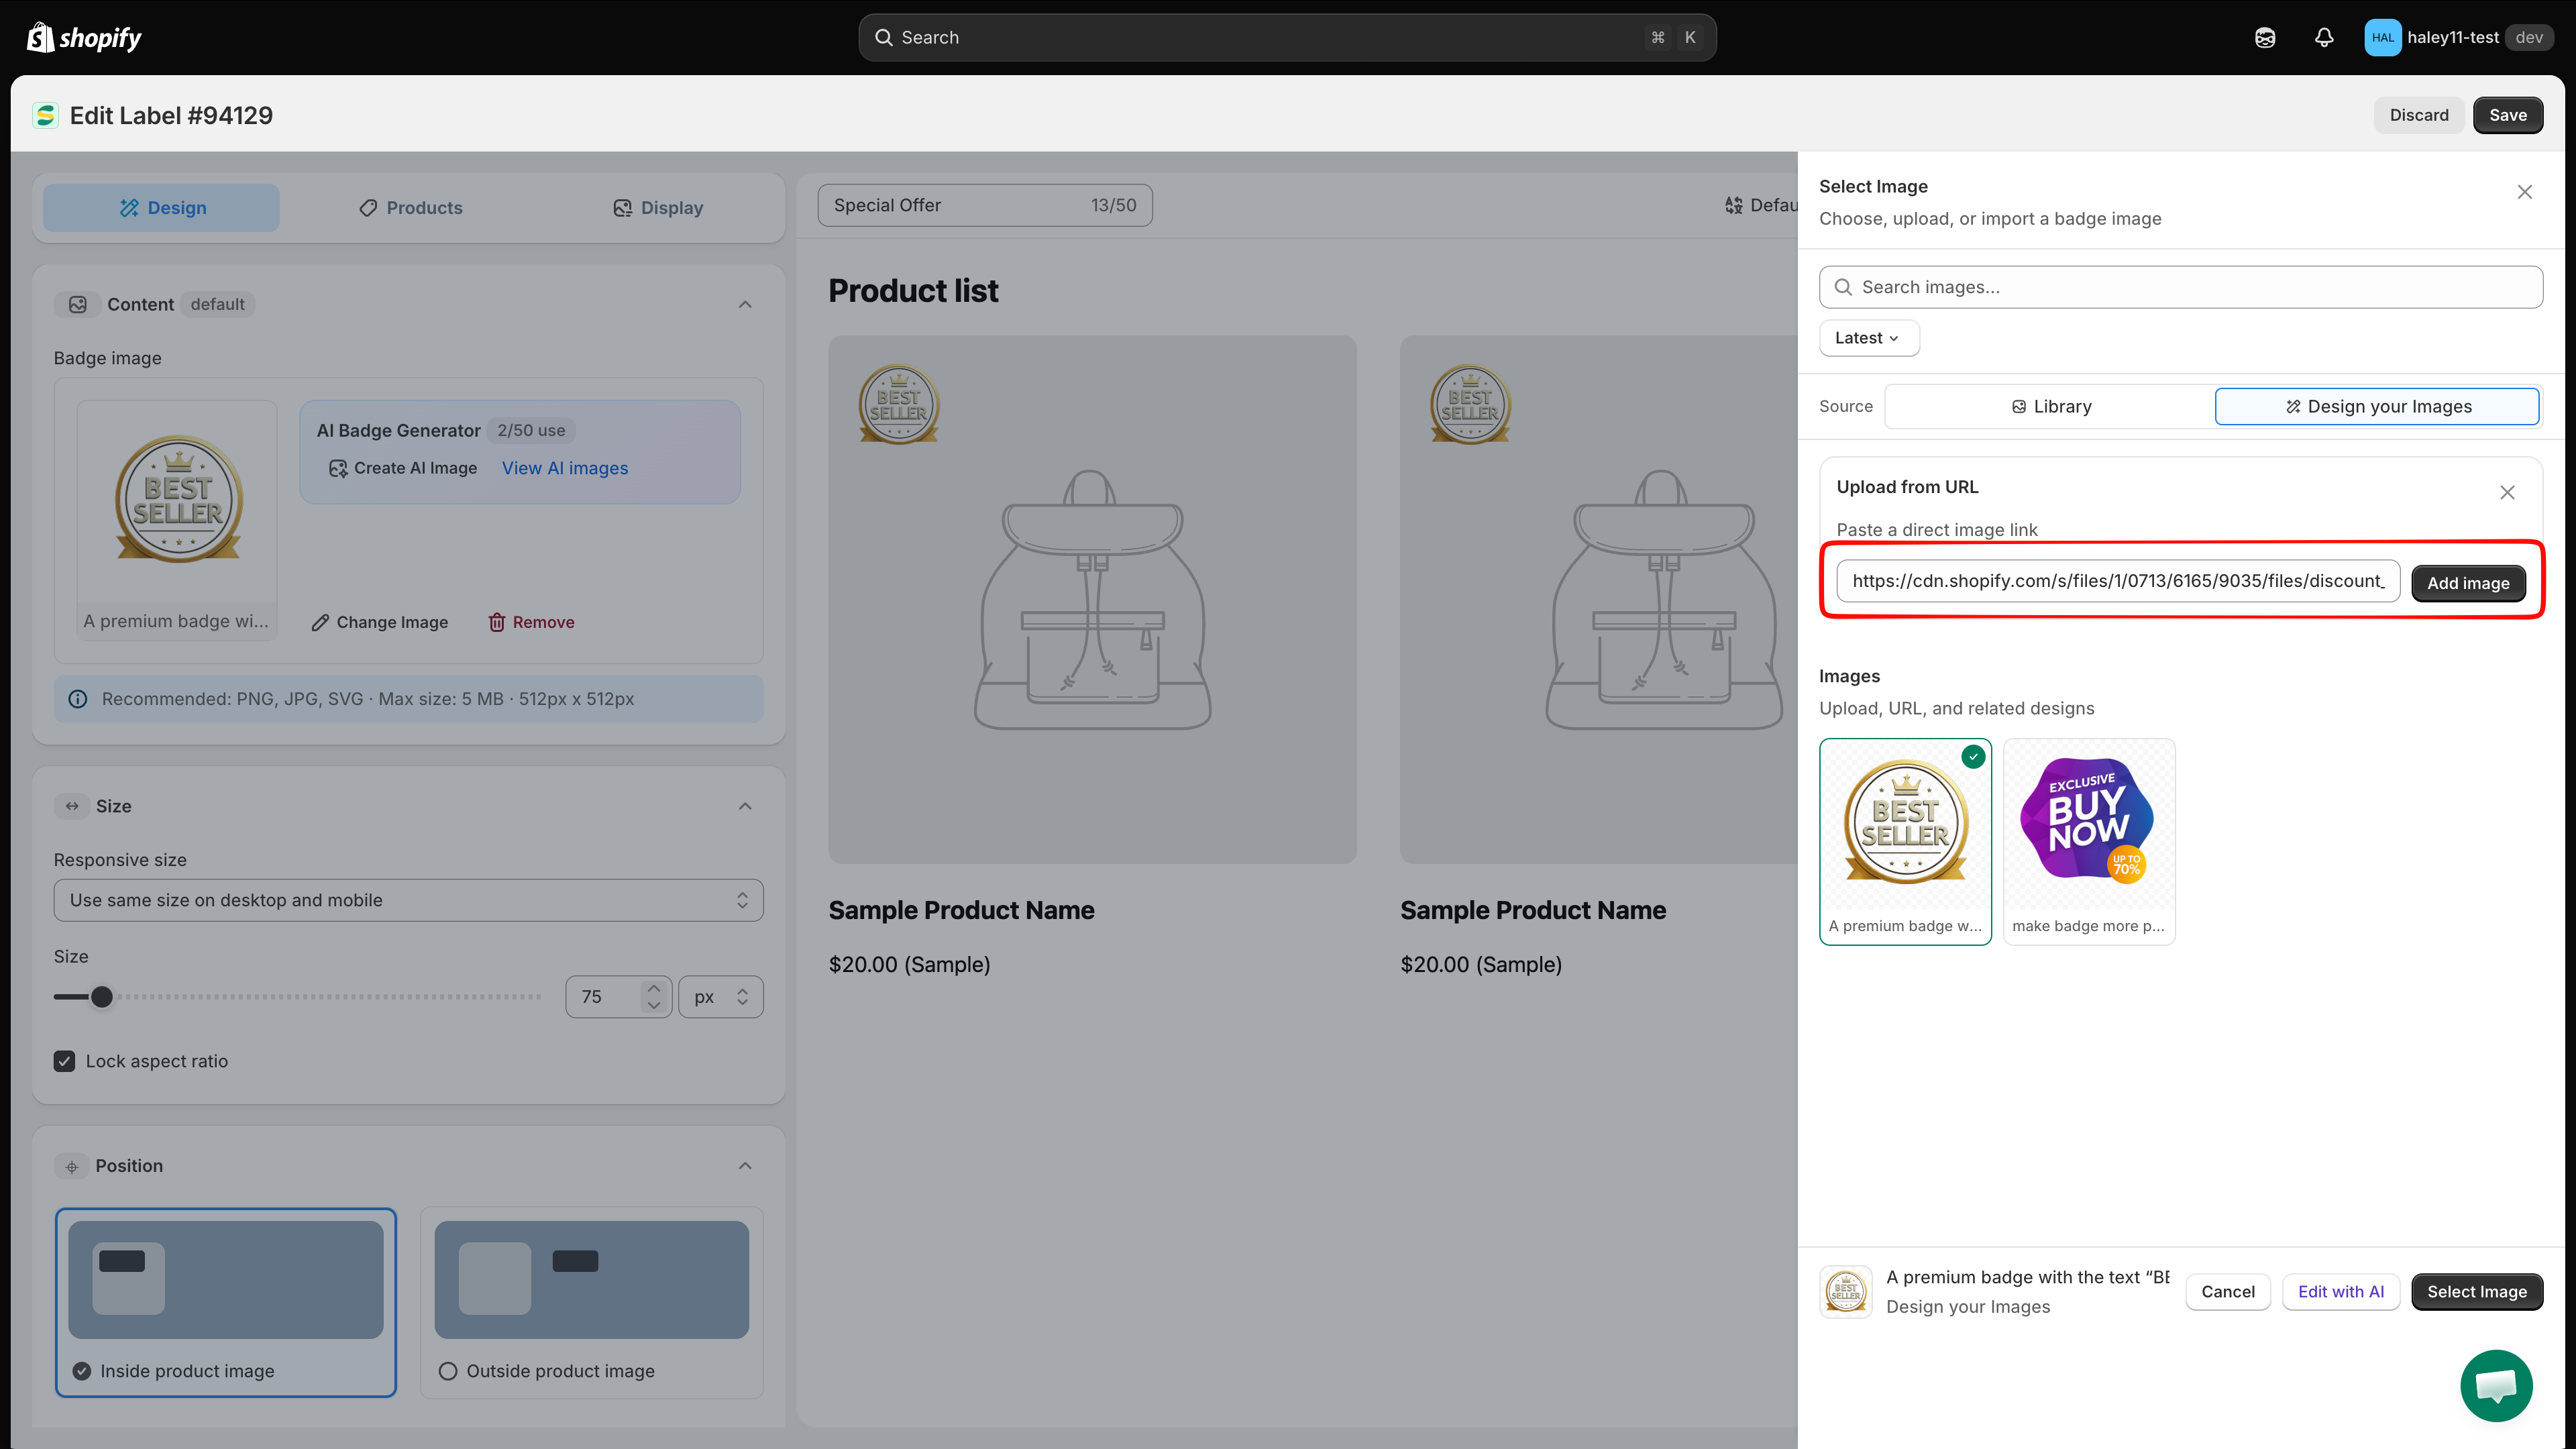Click the Create AI Image icon

pos(338,468)
